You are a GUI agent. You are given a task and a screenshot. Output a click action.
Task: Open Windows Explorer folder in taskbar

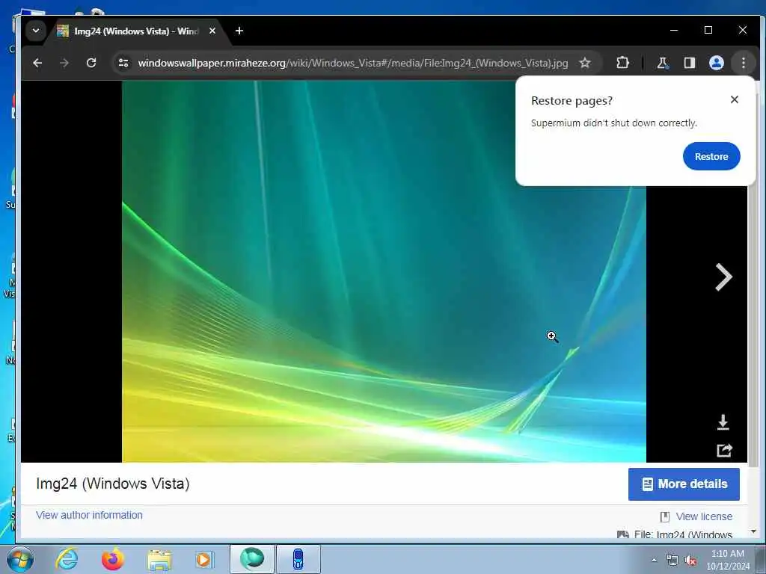[159, 560]
